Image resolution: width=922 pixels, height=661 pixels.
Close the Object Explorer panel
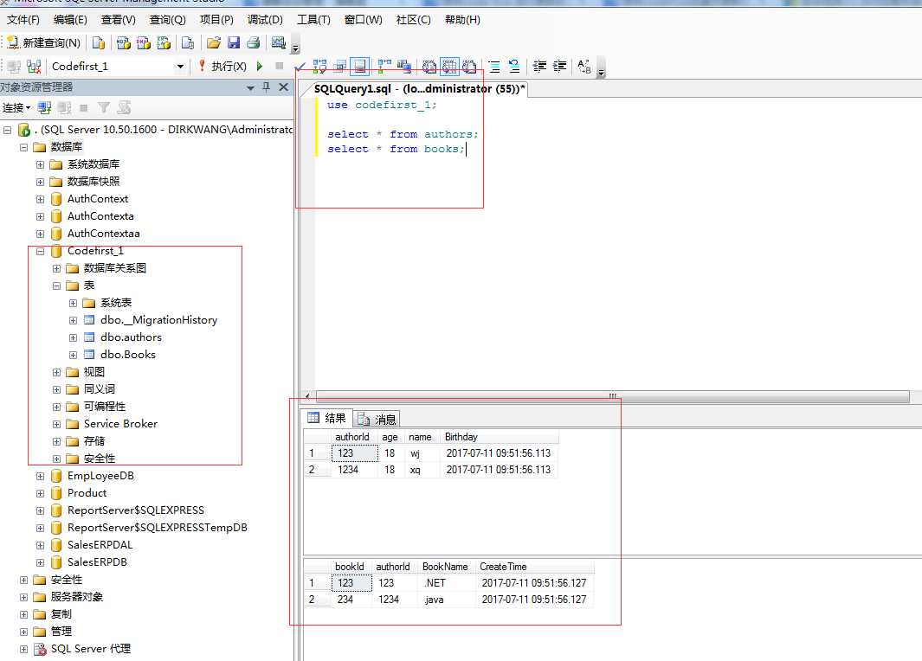pyautogui.click(x=283, y=87)
